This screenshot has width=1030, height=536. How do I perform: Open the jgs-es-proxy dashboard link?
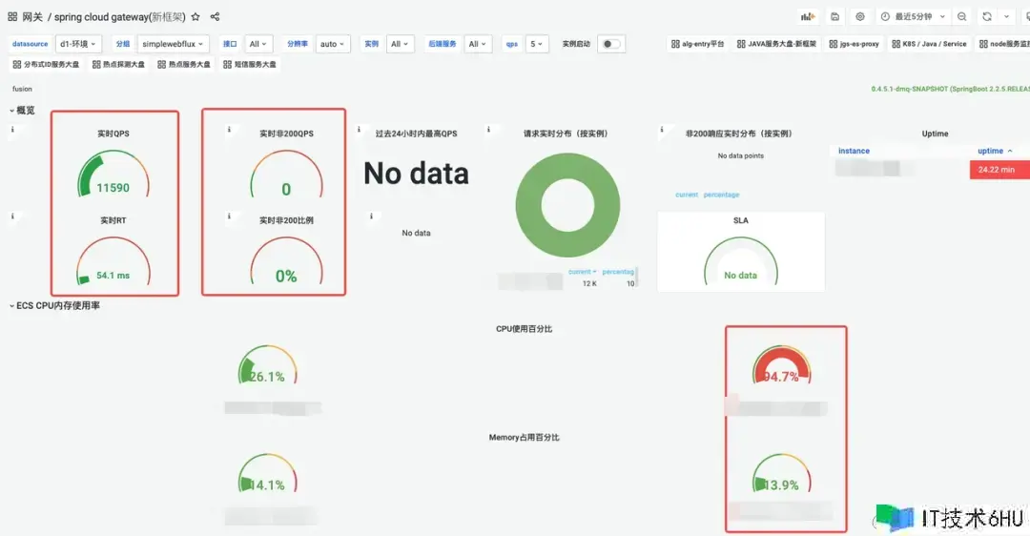(854, 44)
